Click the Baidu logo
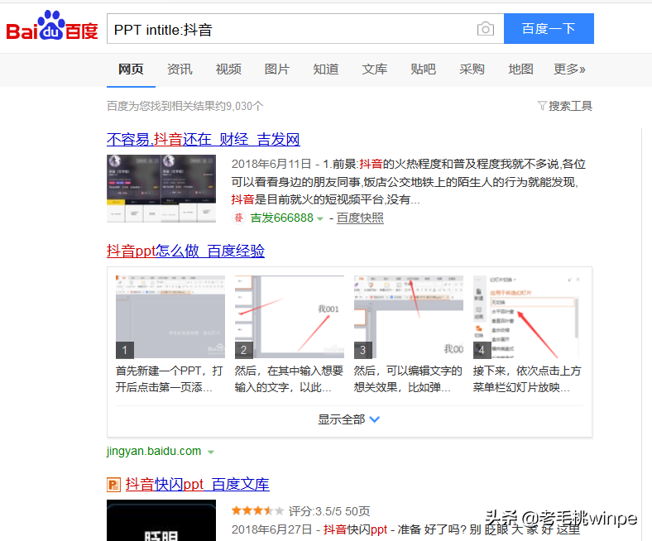 52,26
